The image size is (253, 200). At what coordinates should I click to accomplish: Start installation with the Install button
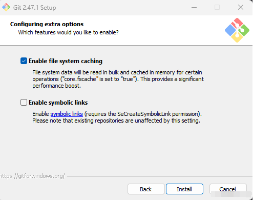184,189
